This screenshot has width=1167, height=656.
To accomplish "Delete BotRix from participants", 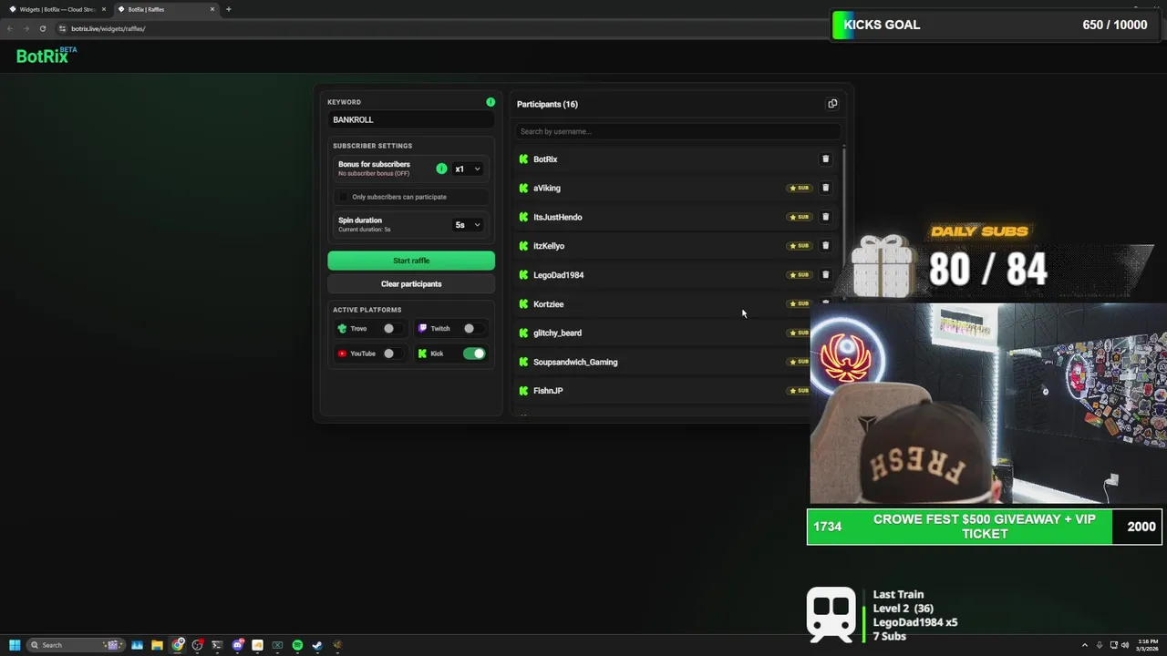I will tap(826, 159).
